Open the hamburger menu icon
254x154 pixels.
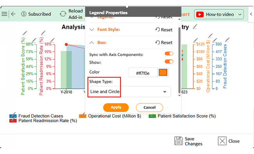(x=4, y=14)
